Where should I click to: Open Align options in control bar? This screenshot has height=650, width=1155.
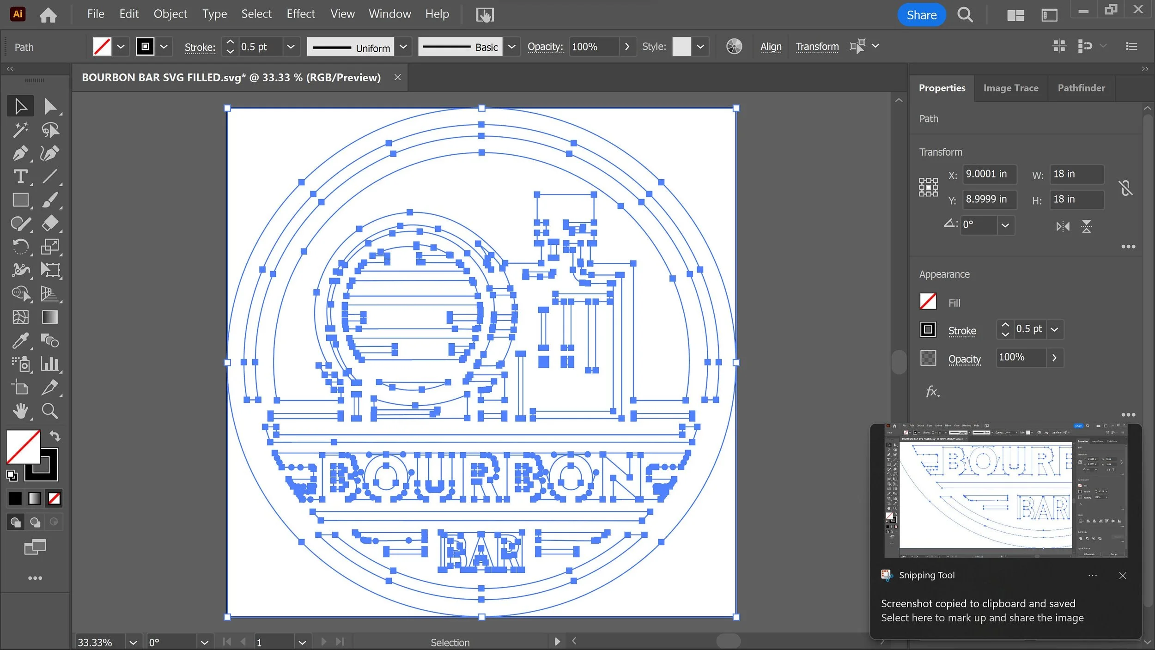[x=771, y=47]
